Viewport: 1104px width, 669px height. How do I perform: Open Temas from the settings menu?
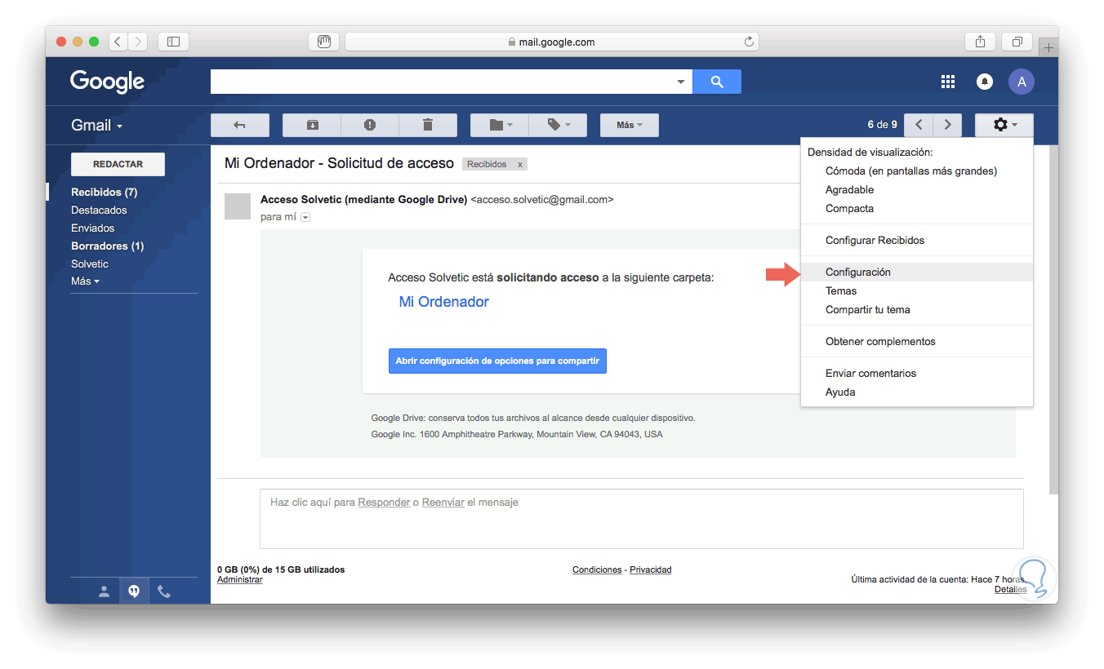(841, 291)
